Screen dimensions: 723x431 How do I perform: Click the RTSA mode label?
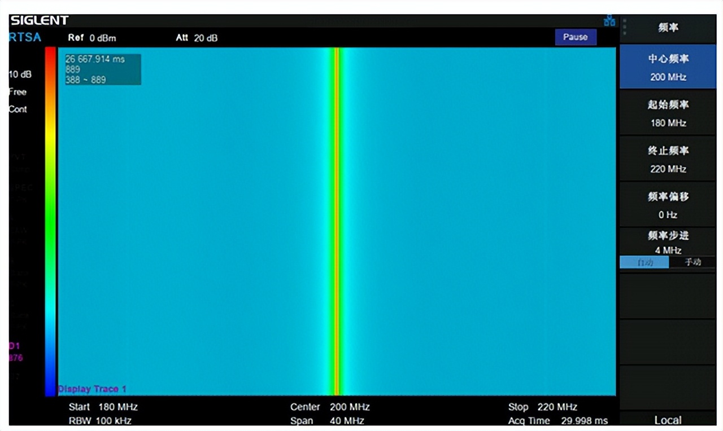pos(25,38)
